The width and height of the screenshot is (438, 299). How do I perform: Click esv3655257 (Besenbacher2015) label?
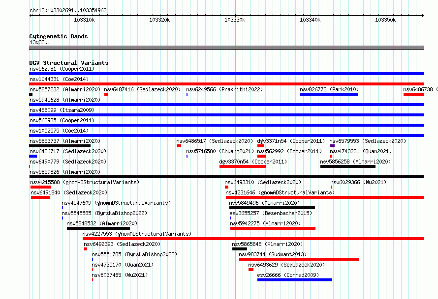coord(271,213)
